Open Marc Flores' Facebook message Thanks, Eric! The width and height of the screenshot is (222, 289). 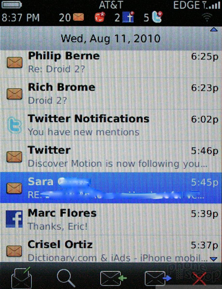(x=111, y=219)
